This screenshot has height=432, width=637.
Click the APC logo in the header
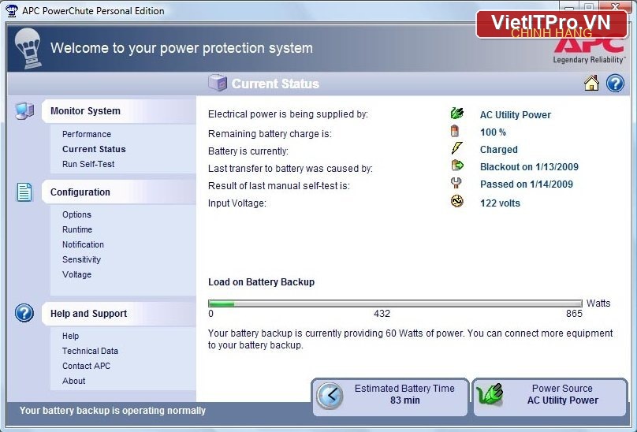point(589,46)
